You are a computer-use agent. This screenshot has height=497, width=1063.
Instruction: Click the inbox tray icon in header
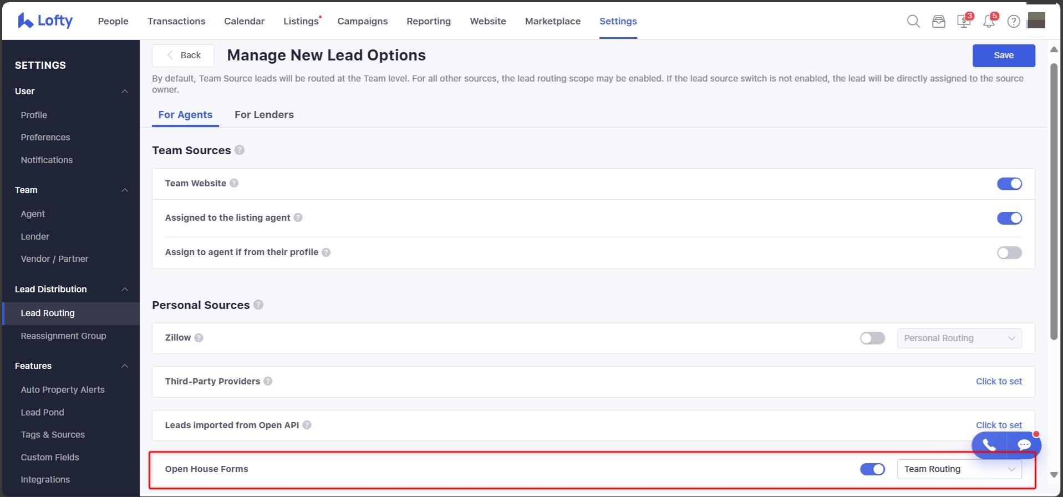point(938,22)
